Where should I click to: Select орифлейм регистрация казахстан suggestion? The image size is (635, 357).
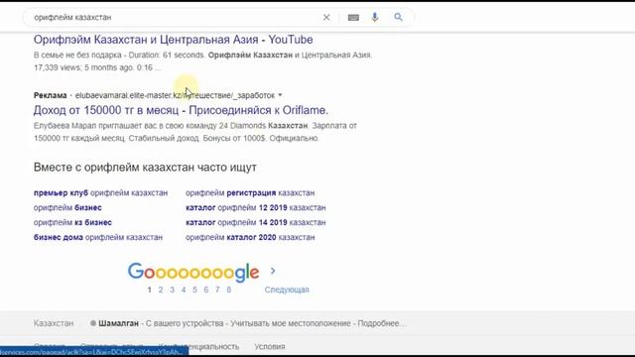(x=250, y=193)
